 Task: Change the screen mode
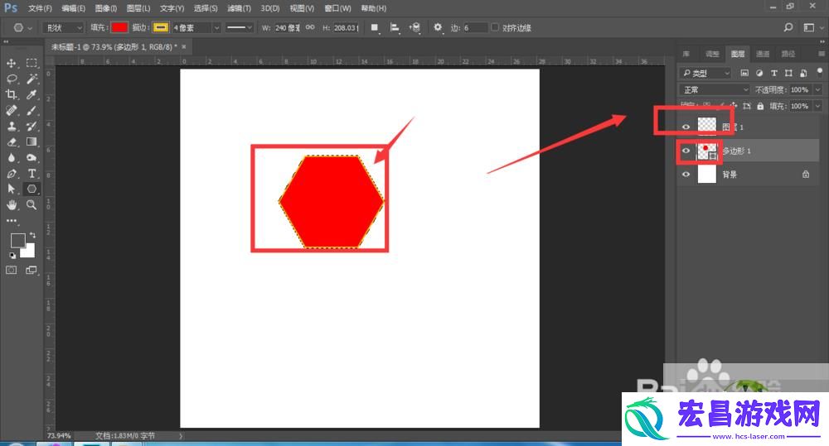pos(32,271)
